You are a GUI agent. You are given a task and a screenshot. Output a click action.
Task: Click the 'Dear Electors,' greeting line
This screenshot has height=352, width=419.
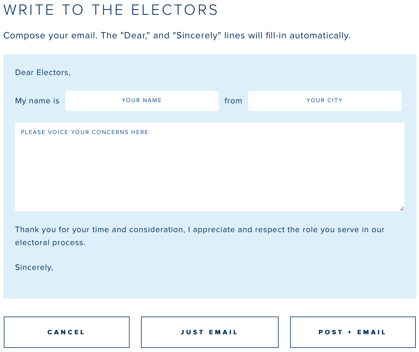click(43, 72)
